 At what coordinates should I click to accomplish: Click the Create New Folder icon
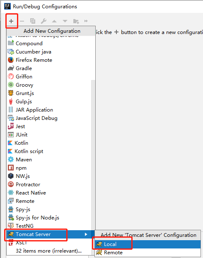(76, 21)
